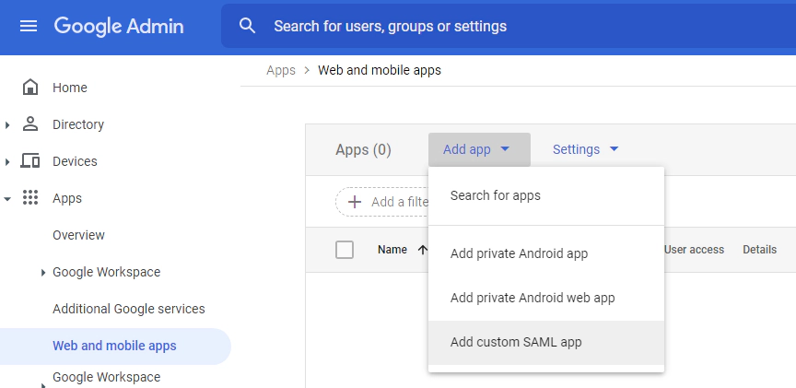Tick the select-all checkbox in table header

345,250
